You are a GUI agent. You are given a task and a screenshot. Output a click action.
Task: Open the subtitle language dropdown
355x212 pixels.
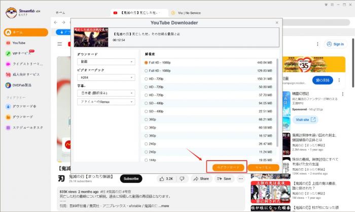point(106,93)
